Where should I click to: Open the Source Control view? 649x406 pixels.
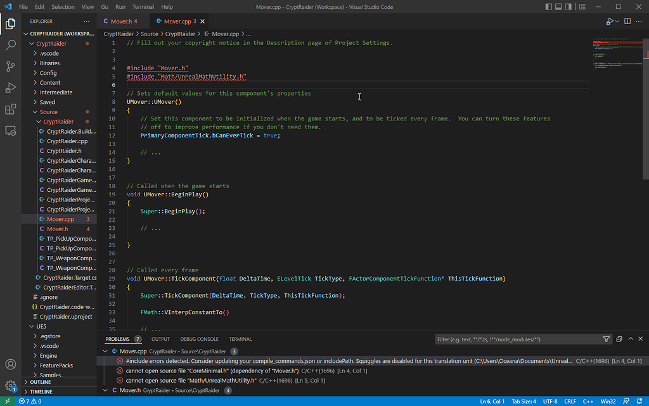point(10,67)
